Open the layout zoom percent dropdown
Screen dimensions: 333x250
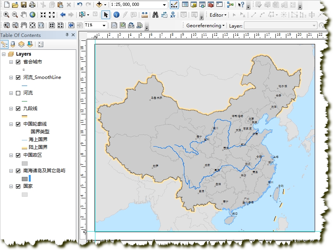pyautogui.click(x=104, y=25)
